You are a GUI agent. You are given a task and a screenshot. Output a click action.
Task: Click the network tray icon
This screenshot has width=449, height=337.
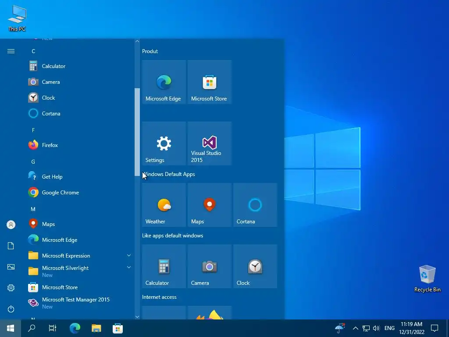[366, 328]
